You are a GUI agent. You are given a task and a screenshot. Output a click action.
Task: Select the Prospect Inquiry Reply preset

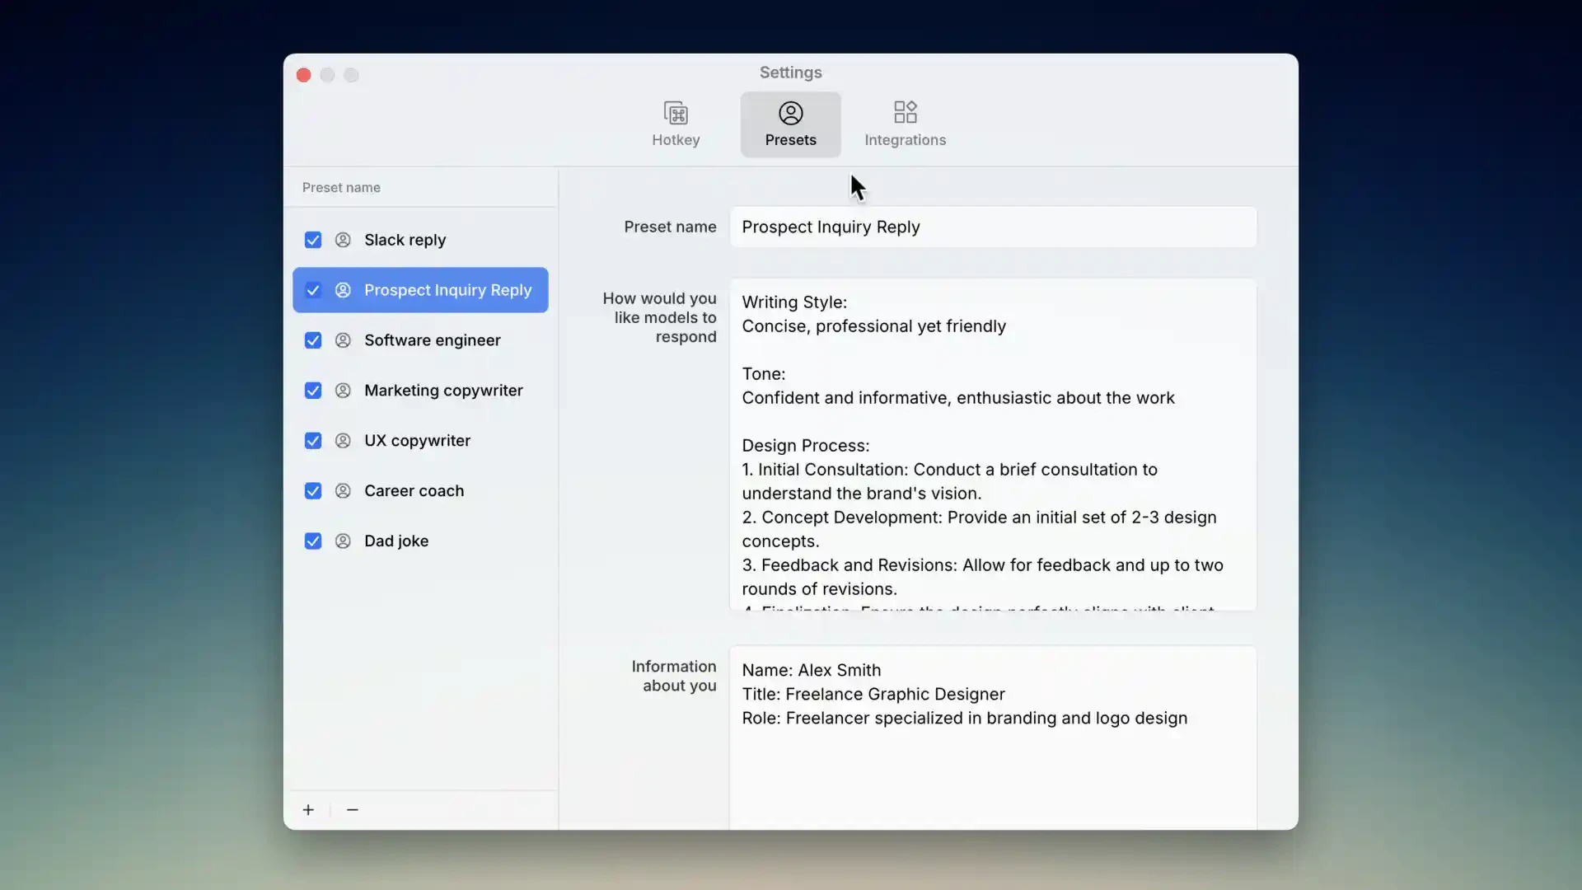(448, 290)
